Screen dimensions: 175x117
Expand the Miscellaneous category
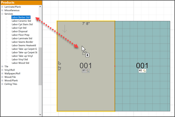[2, 10]
